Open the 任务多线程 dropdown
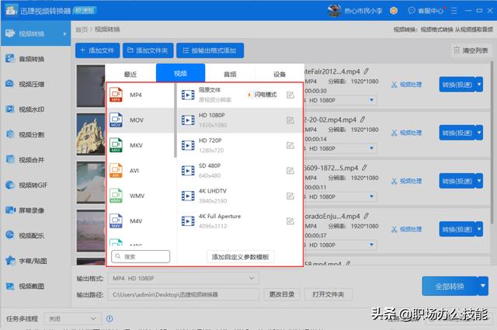Image resolution: width=497 pixels, height=330 pixels. [72, 318]
